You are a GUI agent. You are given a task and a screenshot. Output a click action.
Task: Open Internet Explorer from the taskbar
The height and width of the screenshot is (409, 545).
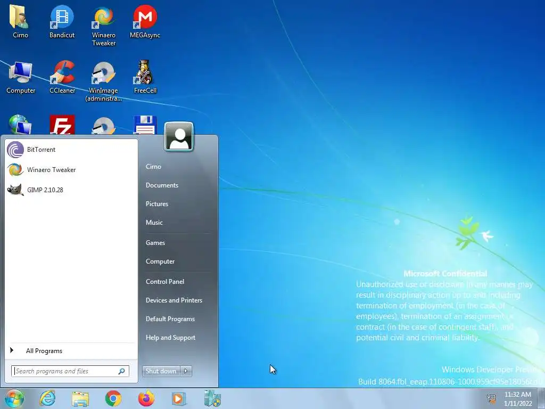(47, 398)
